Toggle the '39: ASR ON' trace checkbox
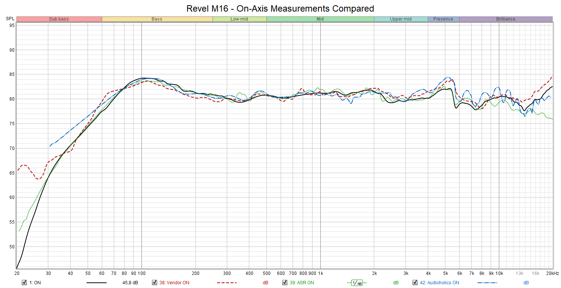 point(285,282)
